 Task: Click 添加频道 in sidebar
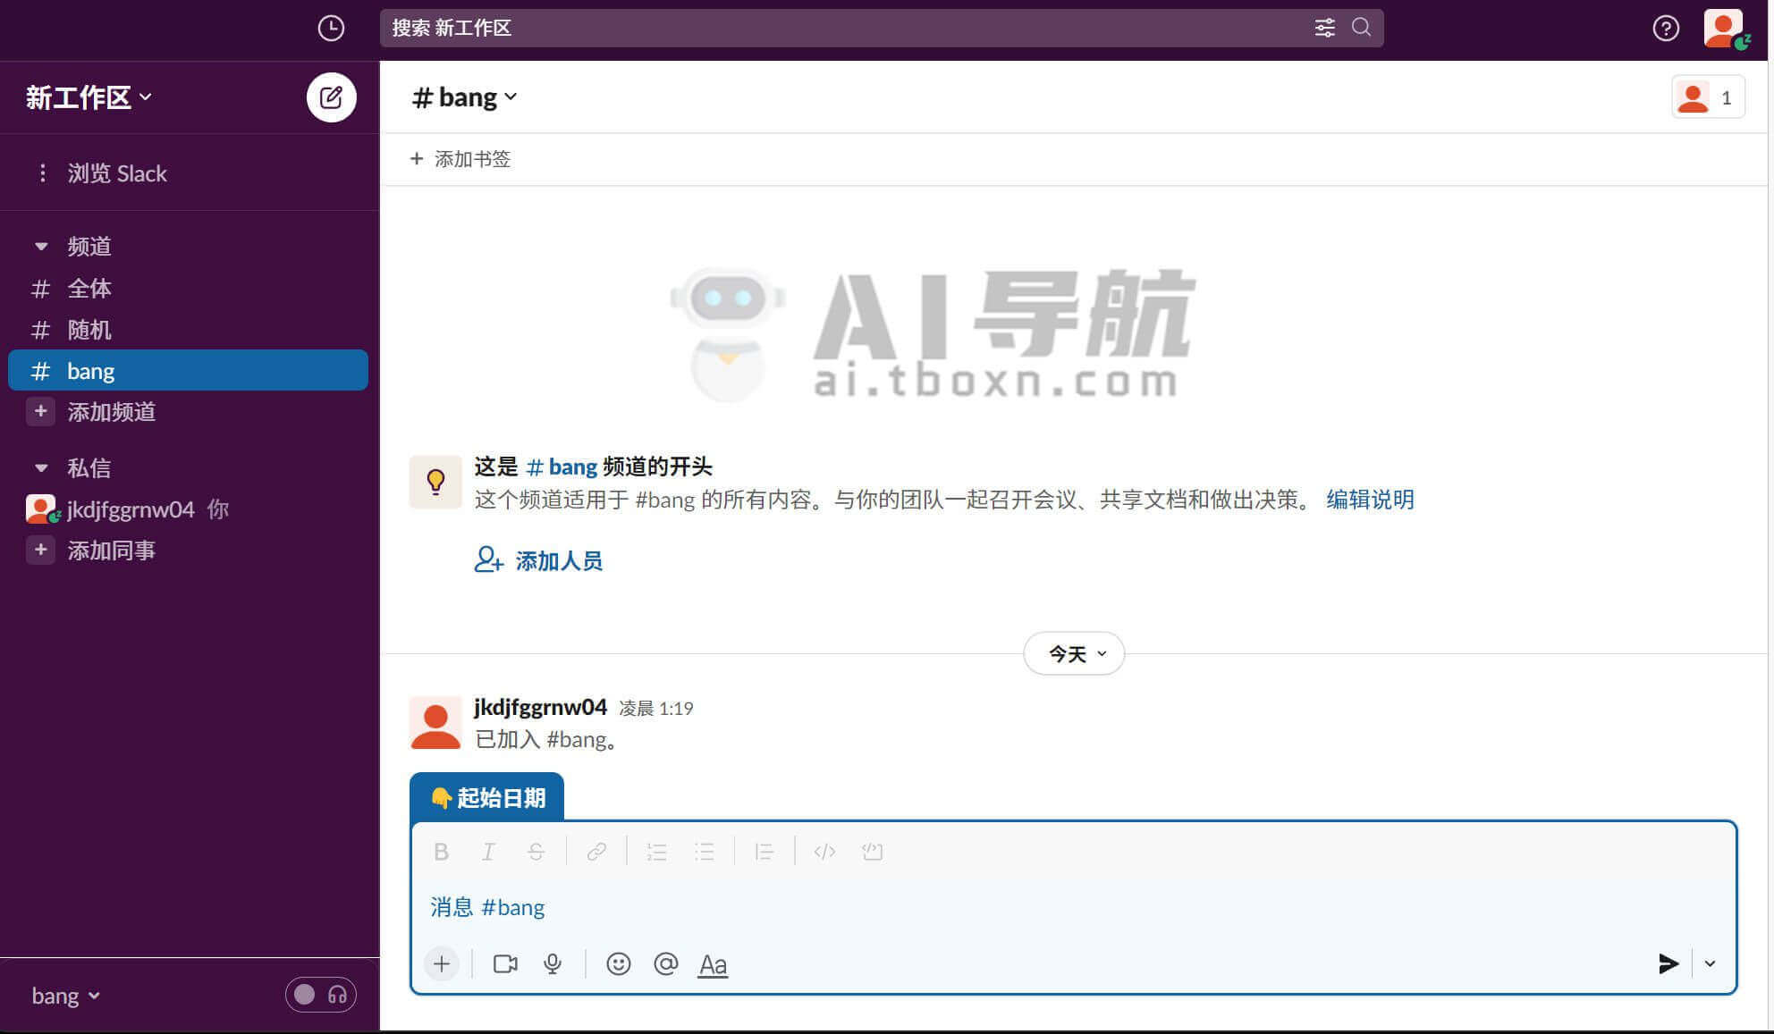(x=112, y=411)
